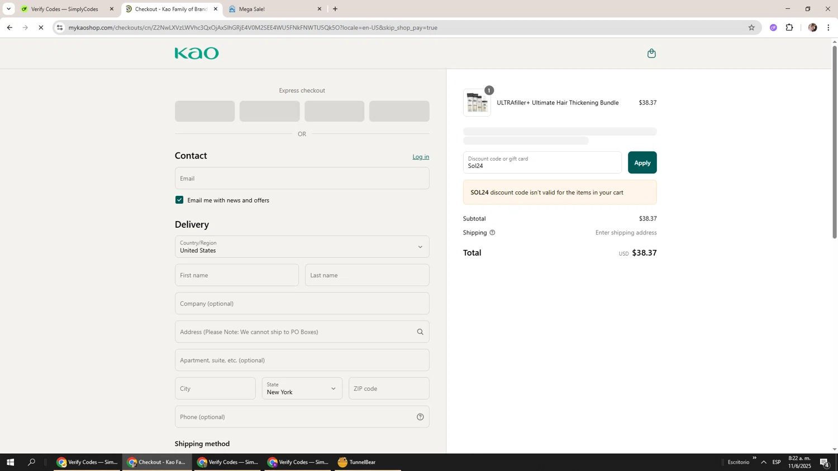
Task: Toggle Email me with news and offers
Action: pyautogui.click(x=179, y=200)
